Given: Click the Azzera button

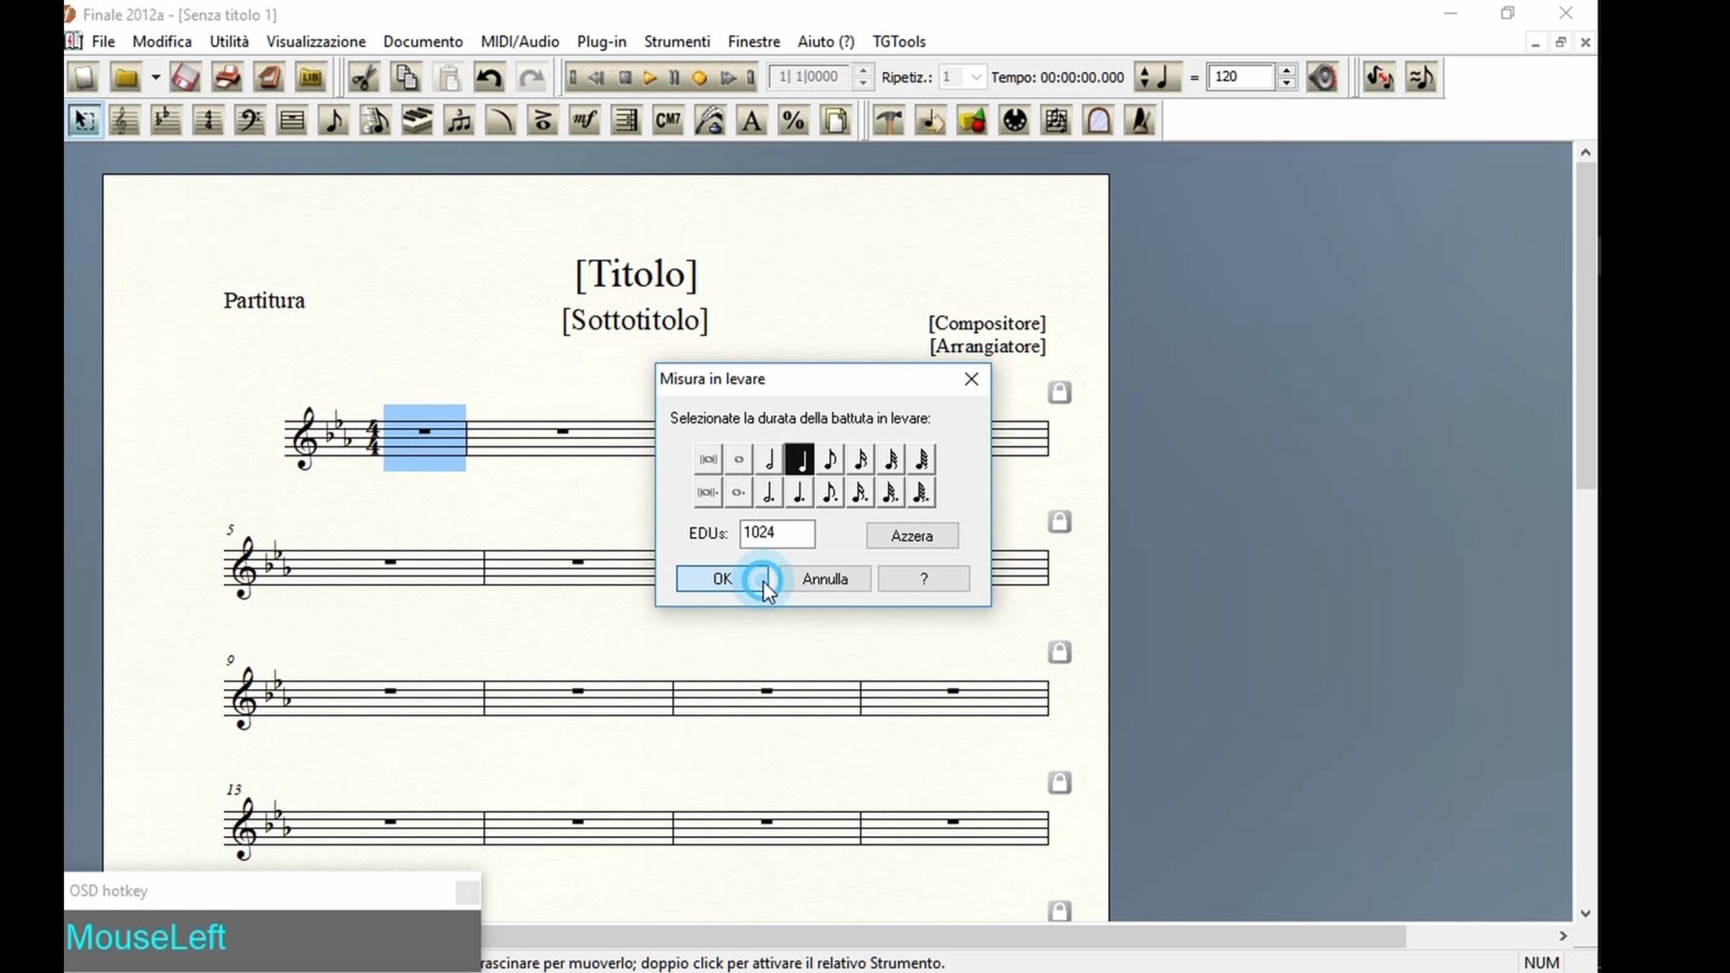Looking at the screenshot, I should tap(911, 536).
